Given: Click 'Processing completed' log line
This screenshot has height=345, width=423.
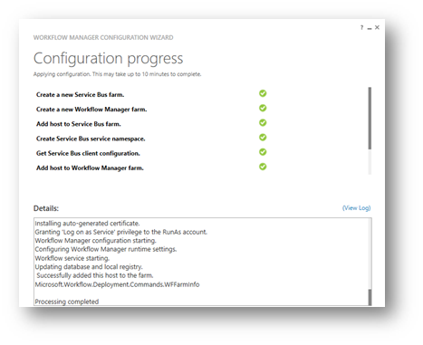Looking at the screenshot, I should [x=67, y=302].
